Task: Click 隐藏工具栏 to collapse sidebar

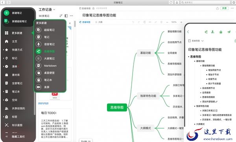Action: [15, 137]
